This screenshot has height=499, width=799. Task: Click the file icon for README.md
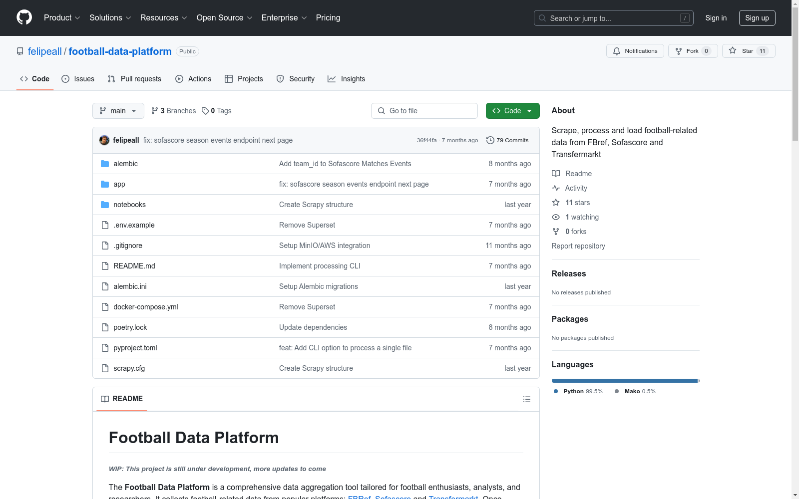(x=105, y=266)
